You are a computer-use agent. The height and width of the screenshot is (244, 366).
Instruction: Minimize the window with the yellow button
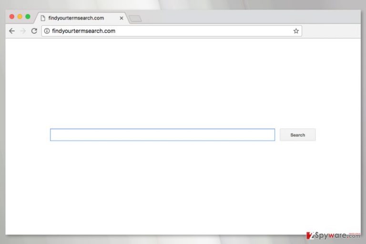tap(20, 17)
